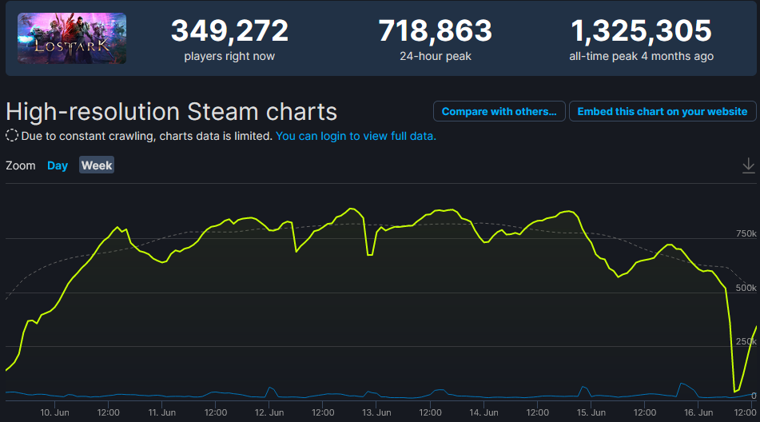Image resolution: width=760 pixels, height=422 pixels.
Task: Click the 750k y-axis value label
Action: pyautogui.click(x=746, y=233)
